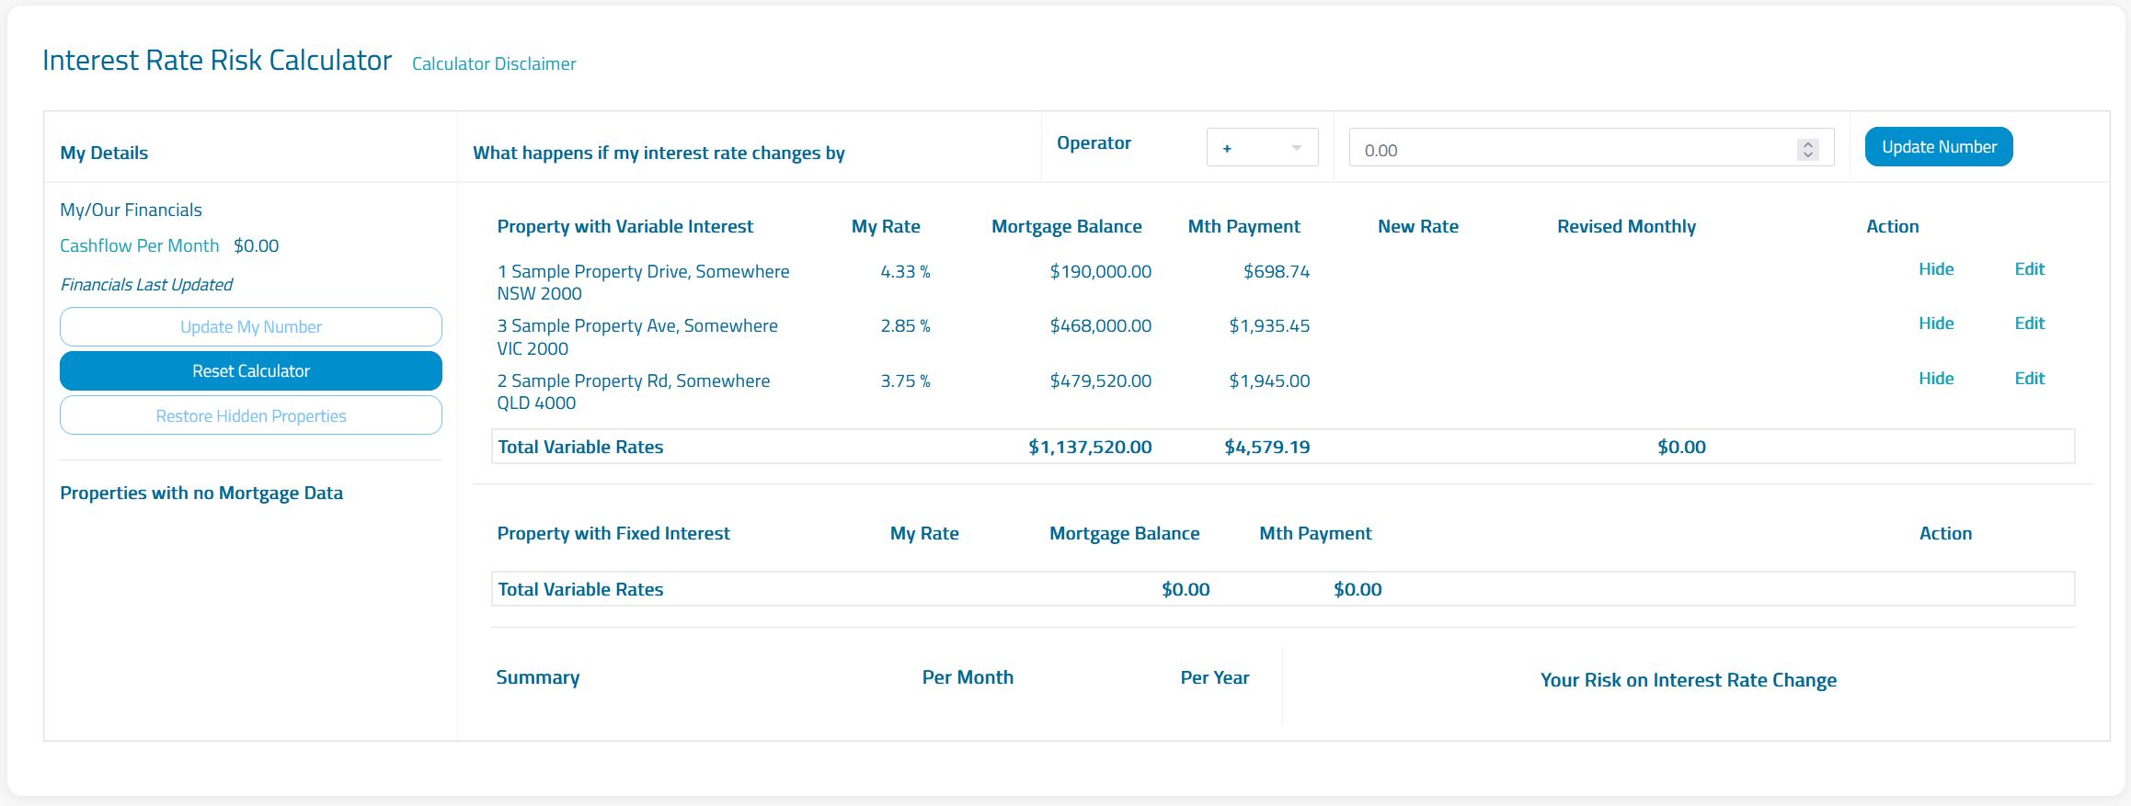2131x806 pixels.
Task: Select the 1 Sample Property Drive address
Action: tap(643, 282)
